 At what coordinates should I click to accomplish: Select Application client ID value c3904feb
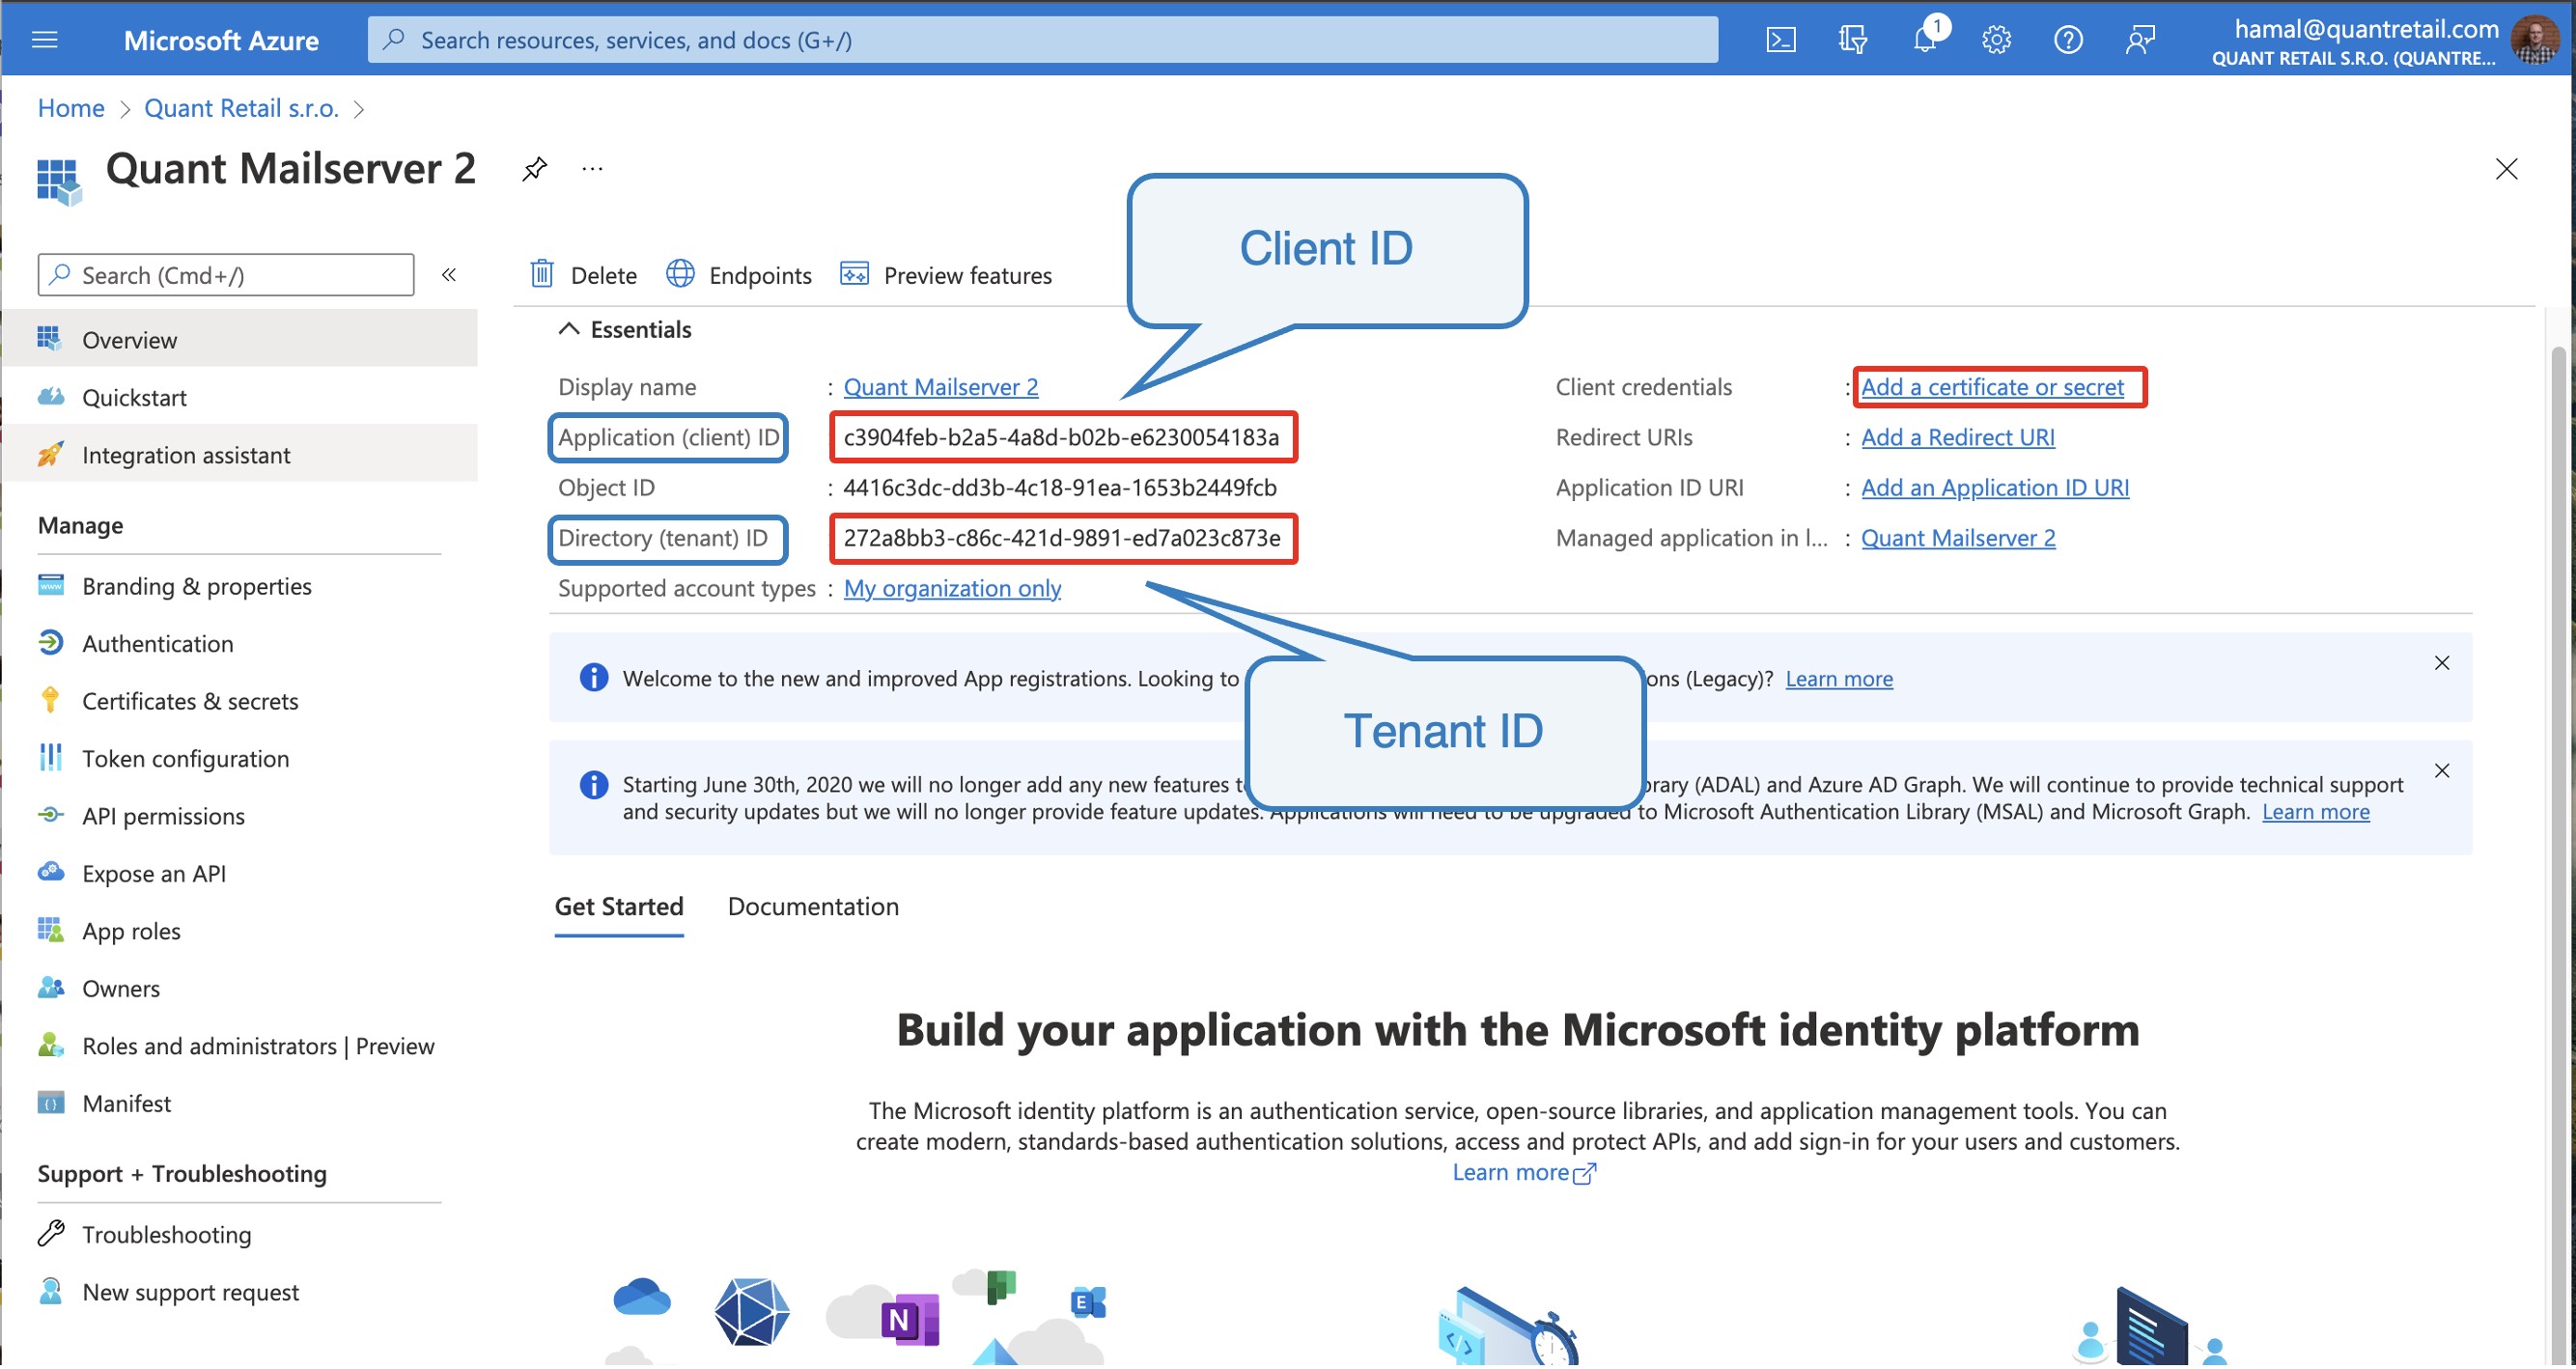click(x=1061, y=437)
